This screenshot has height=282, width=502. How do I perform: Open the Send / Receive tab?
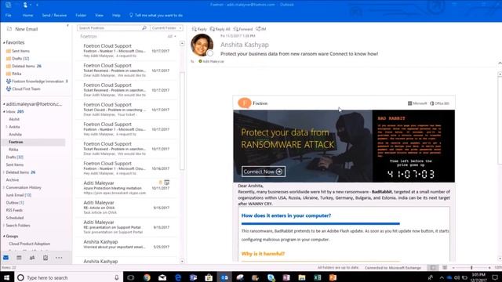coord(54,16)
